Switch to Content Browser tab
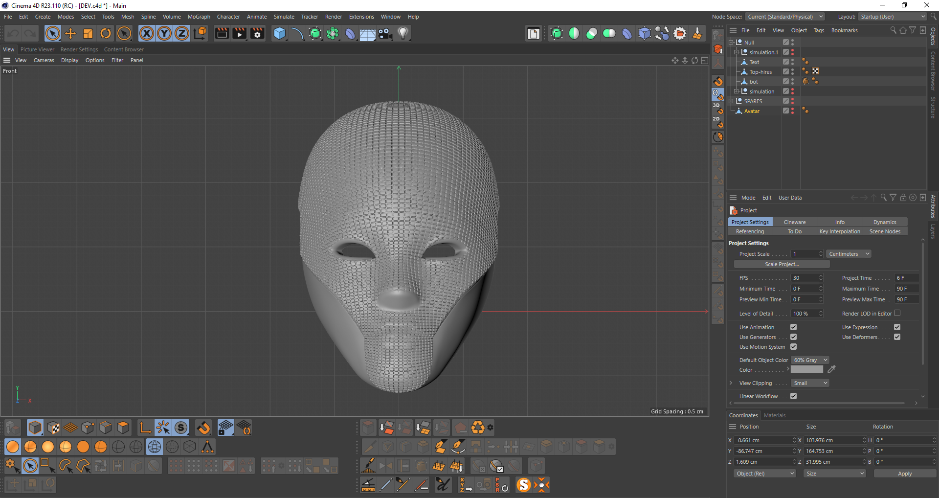 [x=124, y=49]
